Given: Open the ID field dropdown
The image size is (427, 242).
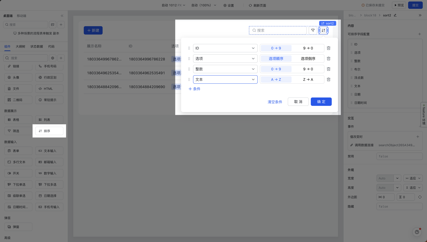Looking at the screenshot, I should (x=225, y=48).
